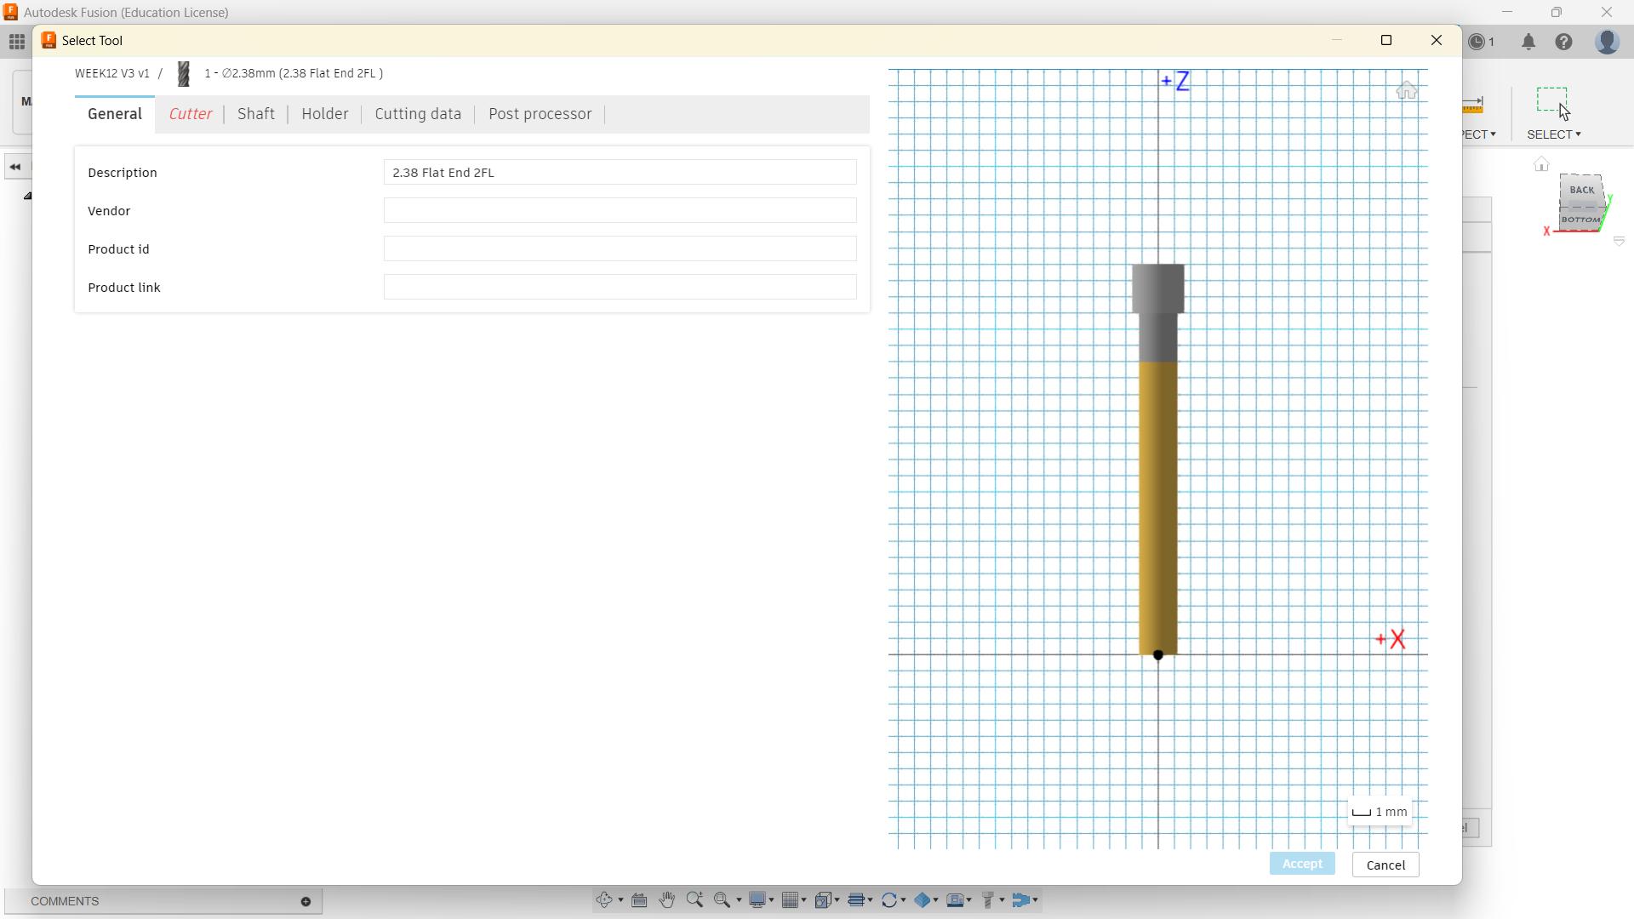Select the Pan hand tool
Viewport: 1634px width, 919px height.
click(x=666, y=900)
